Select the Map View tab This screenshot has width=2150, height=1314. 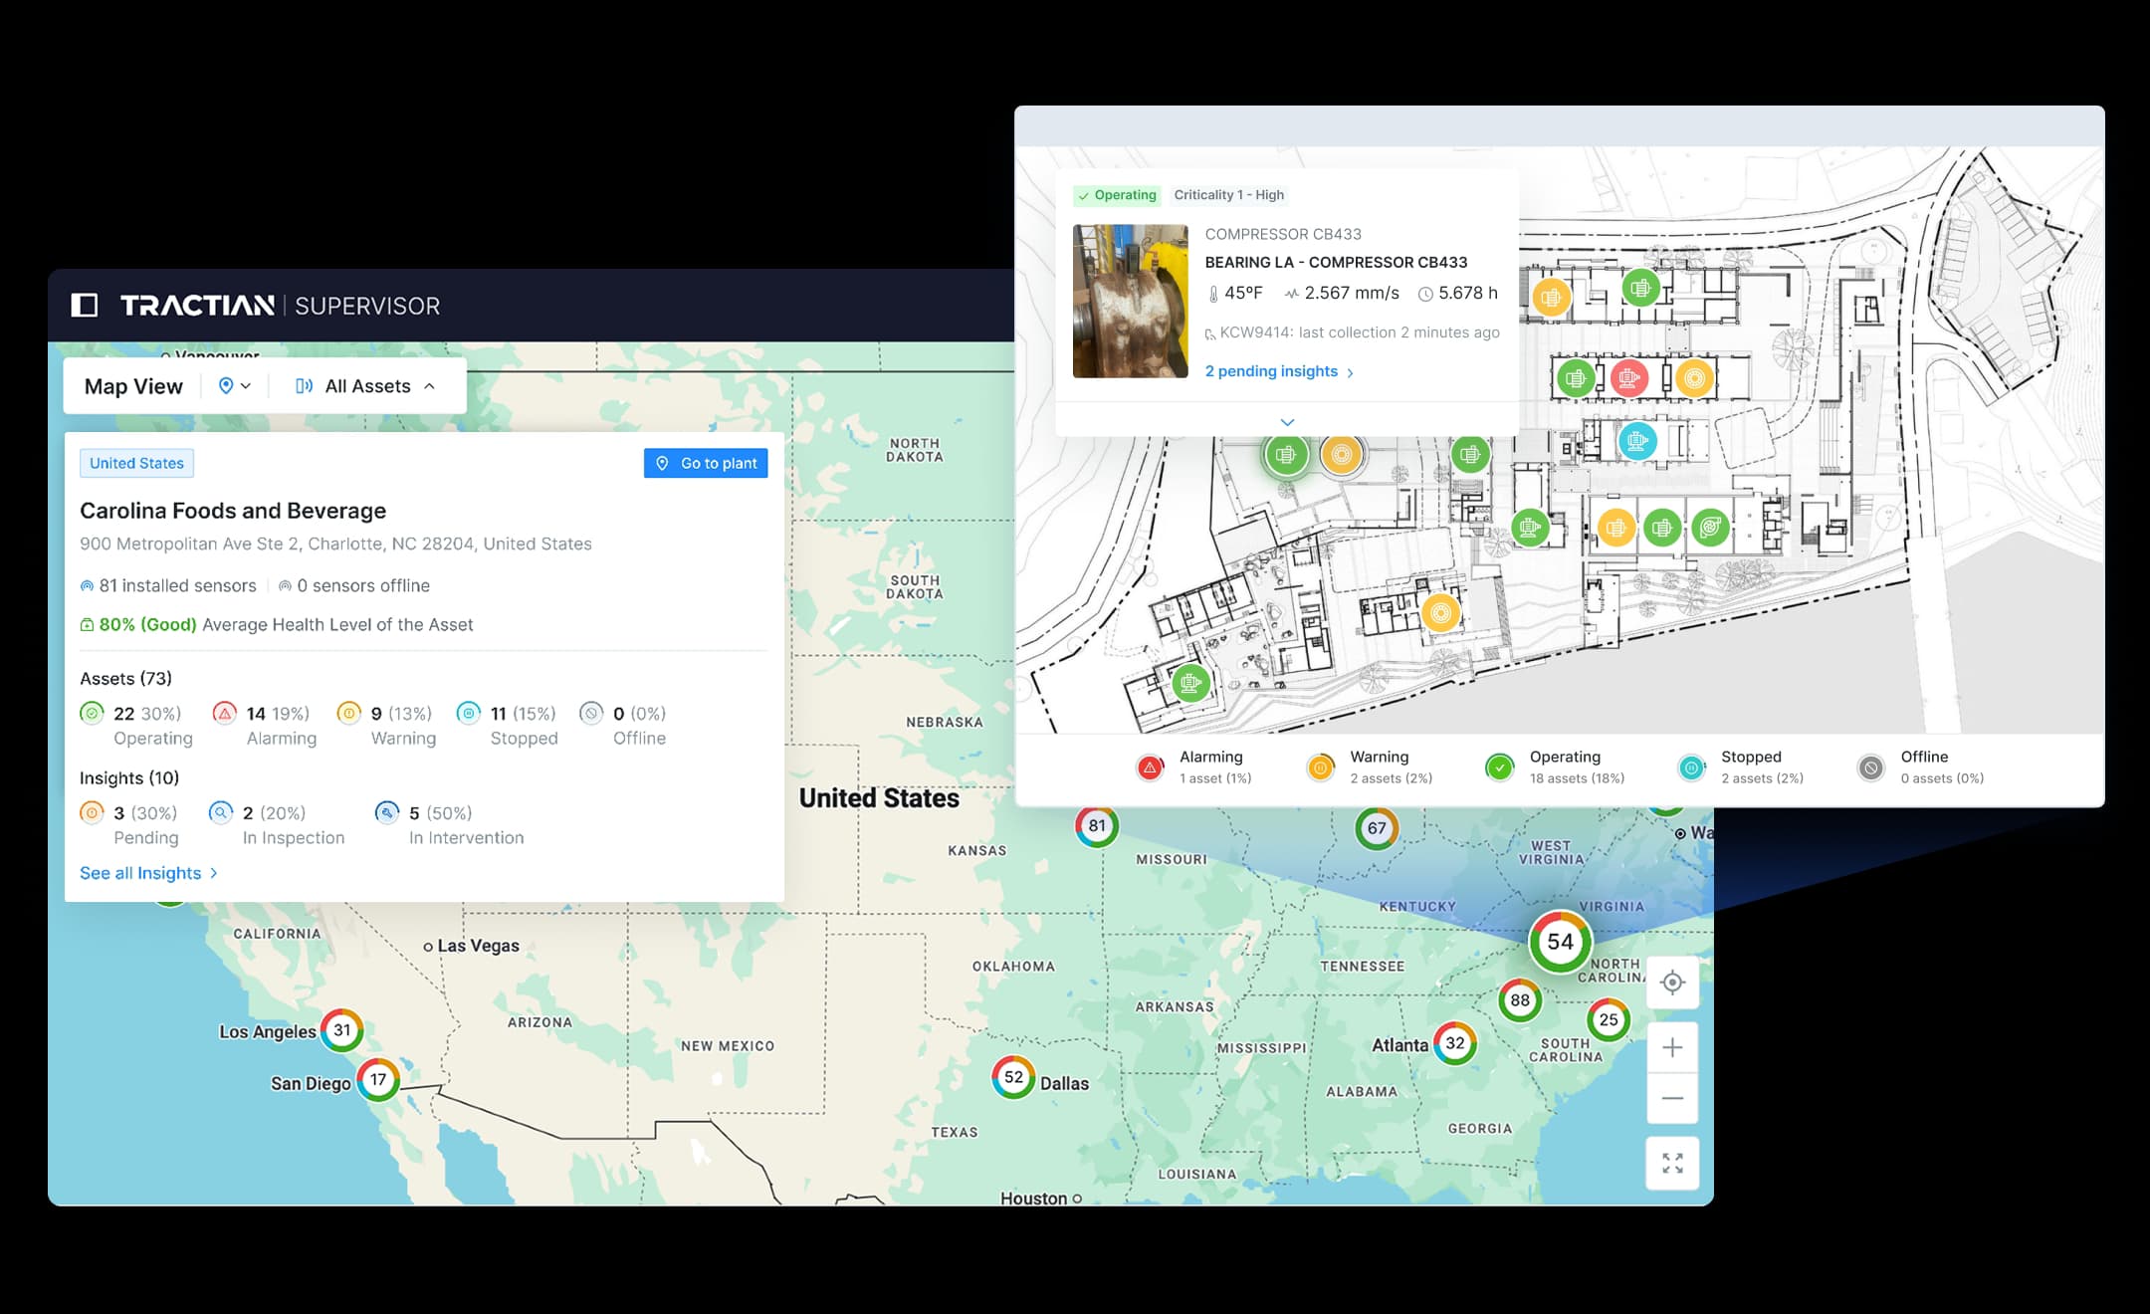pos(132,386)
